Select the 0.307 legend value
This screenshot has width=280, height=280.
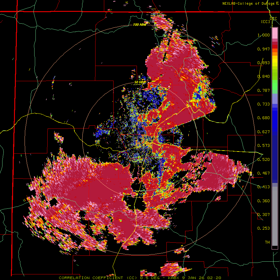[264, 215]
